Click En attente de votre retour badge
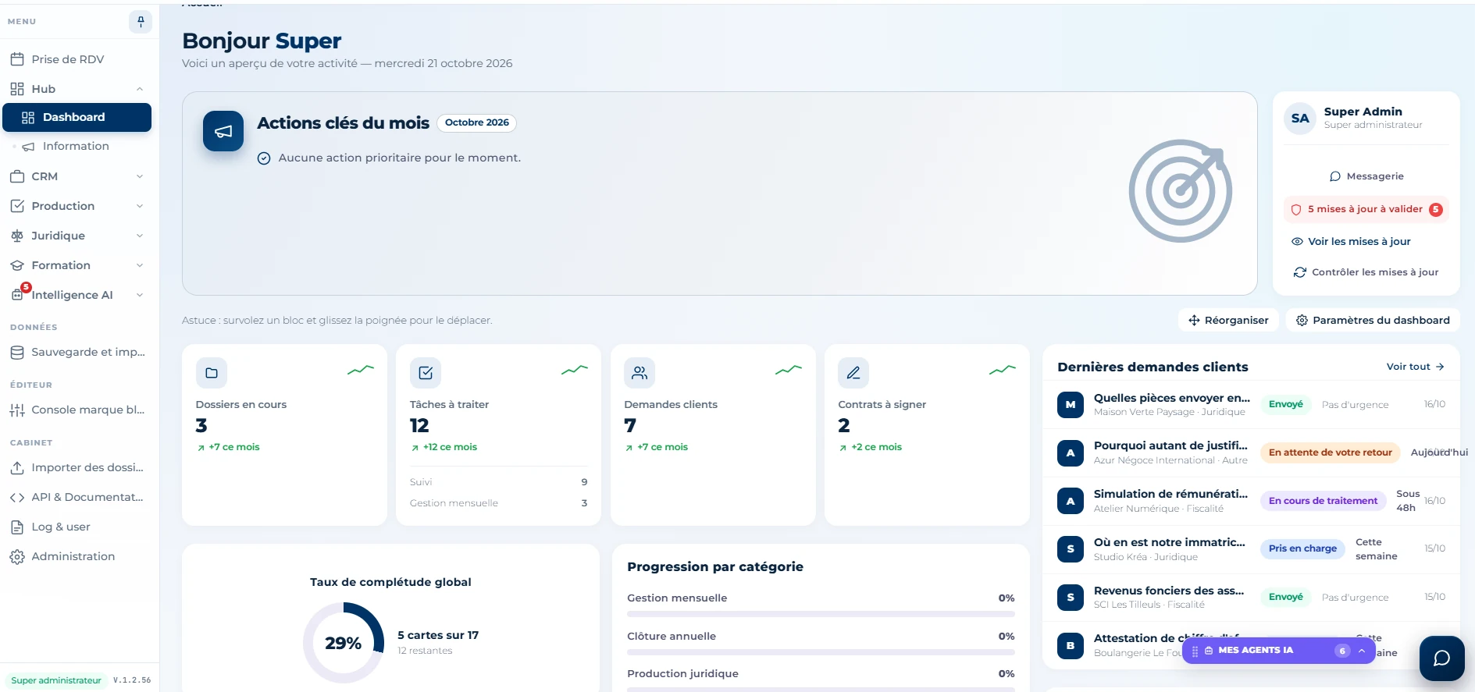Image resolution: width=1475 pixels, height=692 pixels. click(x=1330, y=452)
